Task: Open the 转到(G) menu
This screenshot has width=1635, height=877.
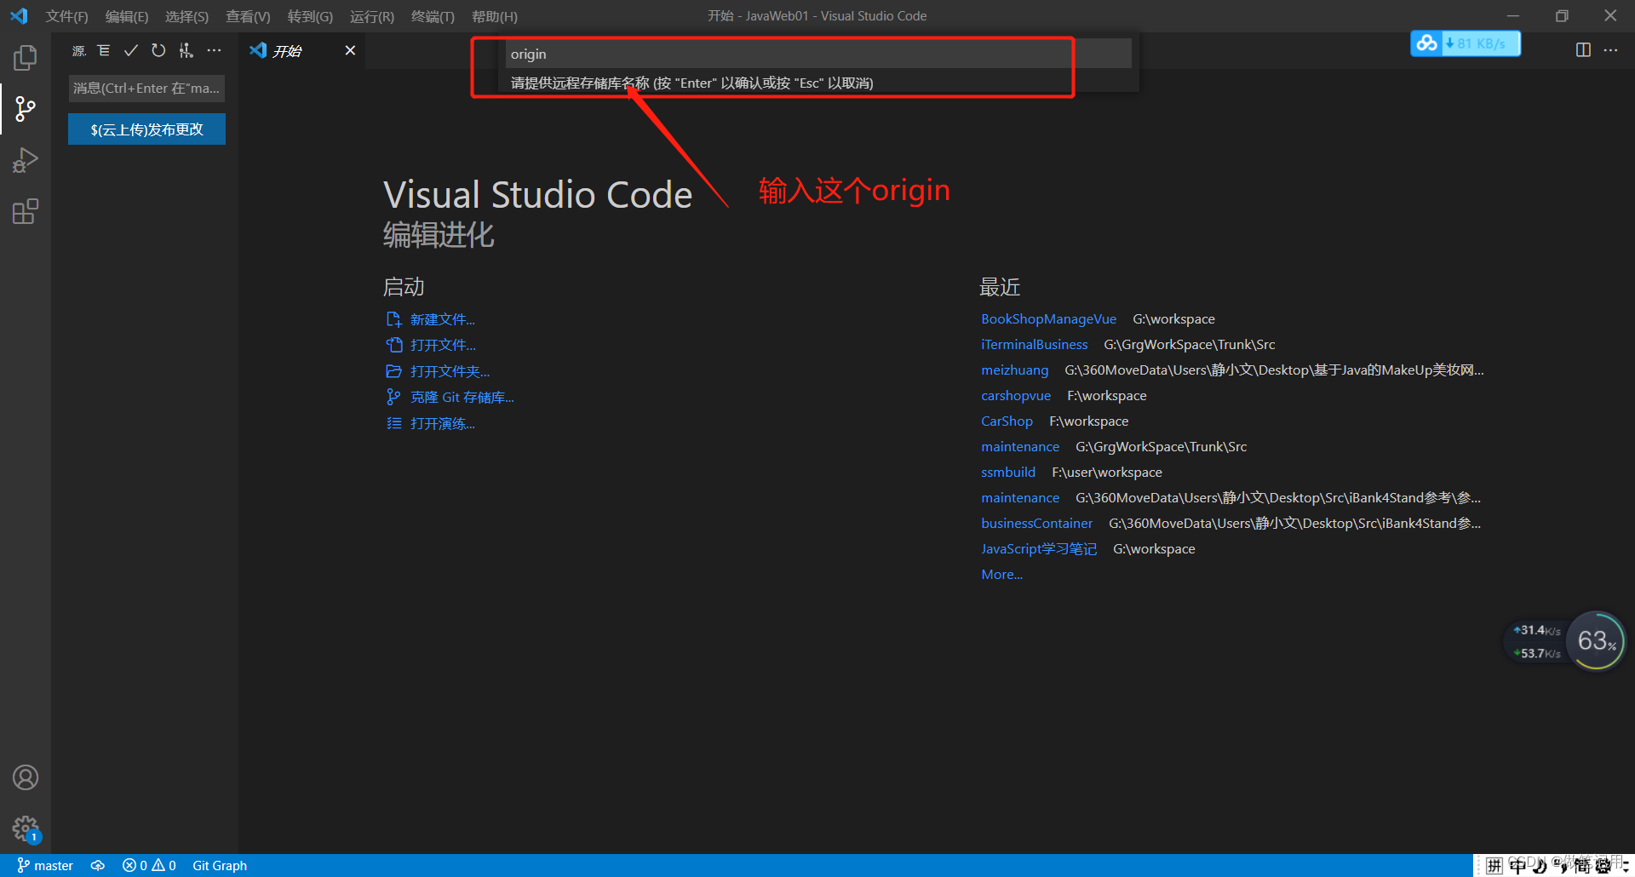Action: 310,16
